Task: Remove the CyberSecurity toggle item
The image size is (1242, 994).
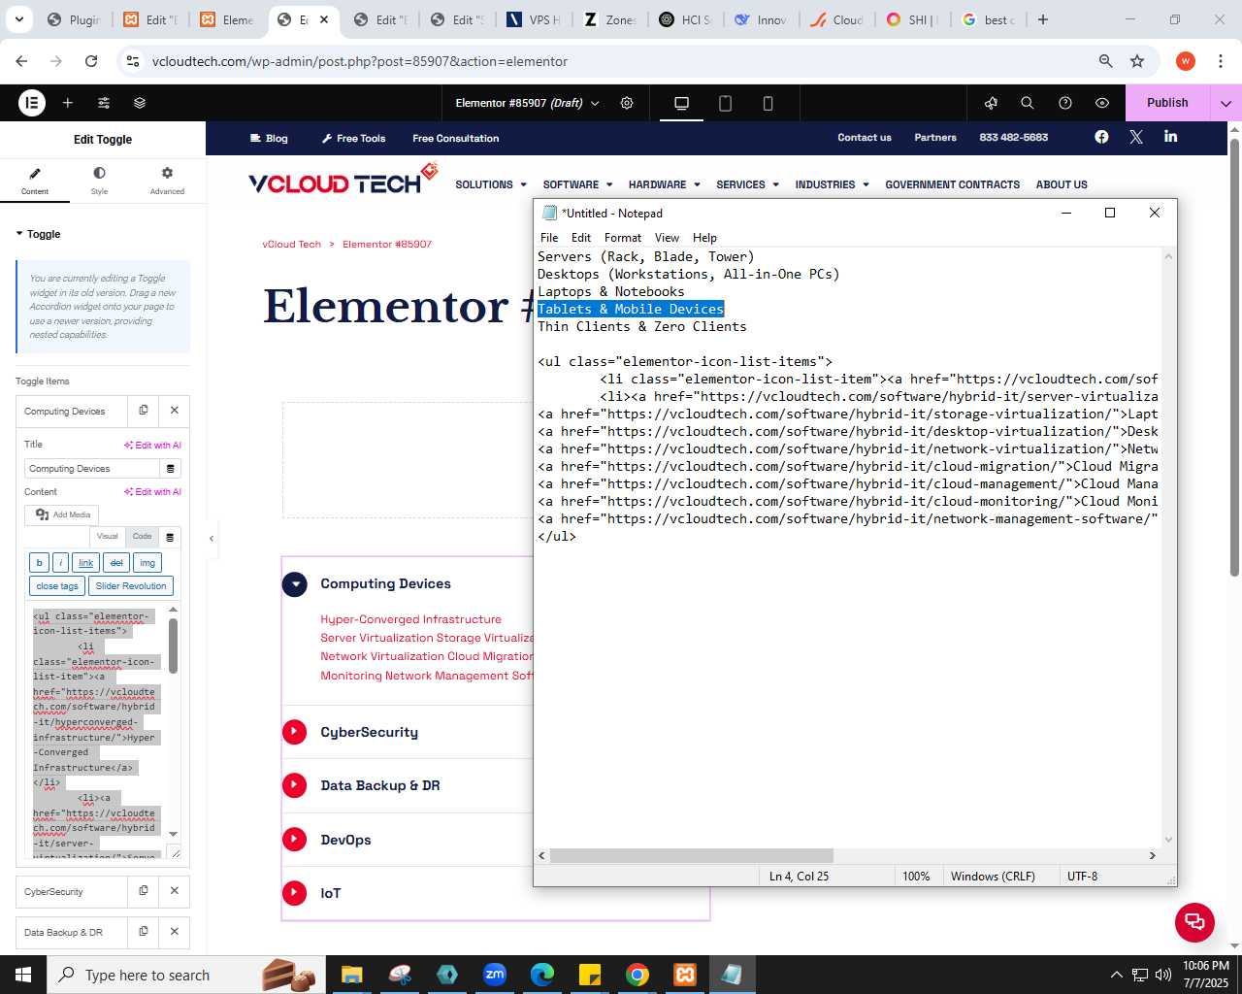Action: tap(175, 891)
